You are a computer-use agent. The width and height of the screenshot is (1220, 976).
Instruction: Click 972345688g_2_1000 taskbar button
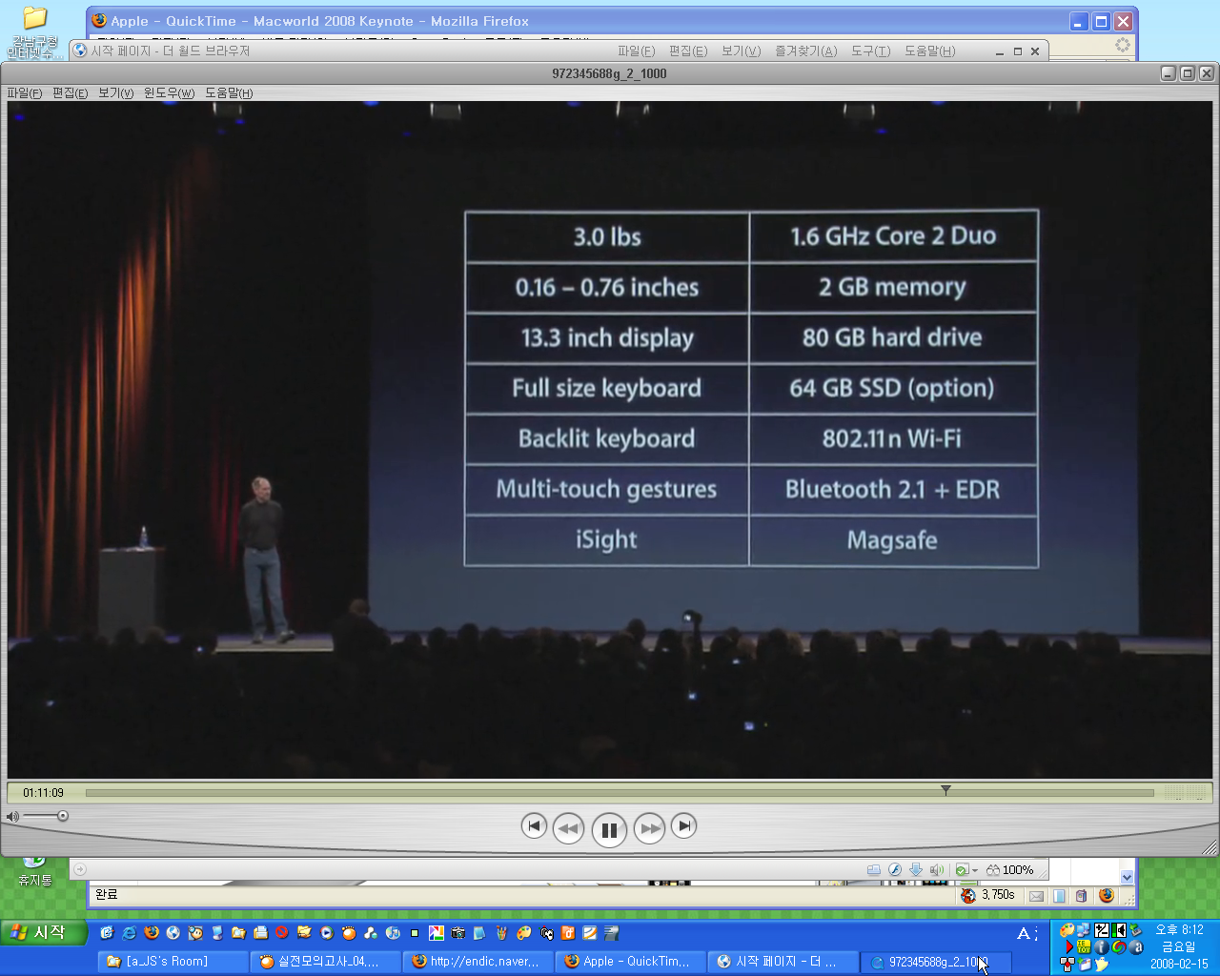pos(935,961)
